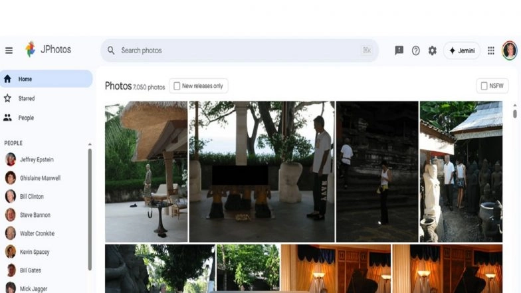The width and height of the screenshot is (521, 293).
Task: Select Jeffrey Epstein in the people list
Action: click(x=37, y=159)
